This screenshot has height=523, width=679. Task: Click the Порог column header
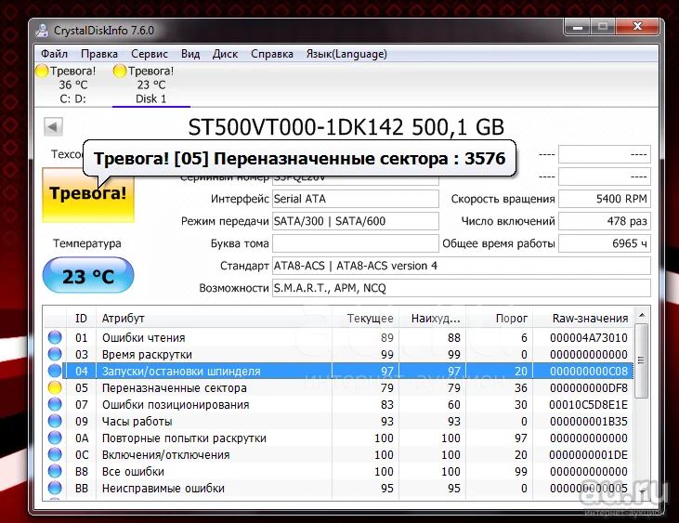[x=499, y=319]
